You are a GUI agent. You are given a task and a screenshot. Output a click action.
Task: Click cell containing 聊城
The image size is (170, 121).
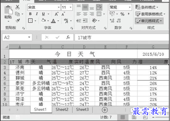coord(20,78)
